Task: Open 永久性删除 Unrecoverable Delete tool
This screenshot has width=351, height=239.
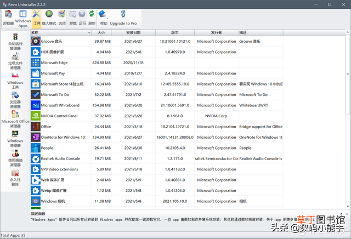Action: click(x=15, y=178)
